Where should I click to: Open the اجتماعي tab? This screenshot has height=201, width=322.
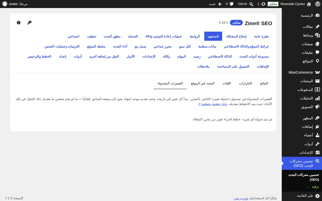click(73, 36)
